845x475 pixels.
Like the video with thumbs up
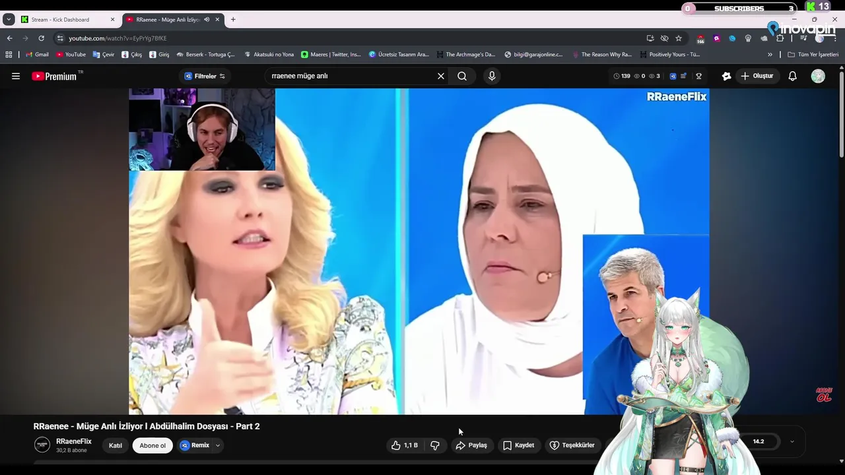(403, 445)
